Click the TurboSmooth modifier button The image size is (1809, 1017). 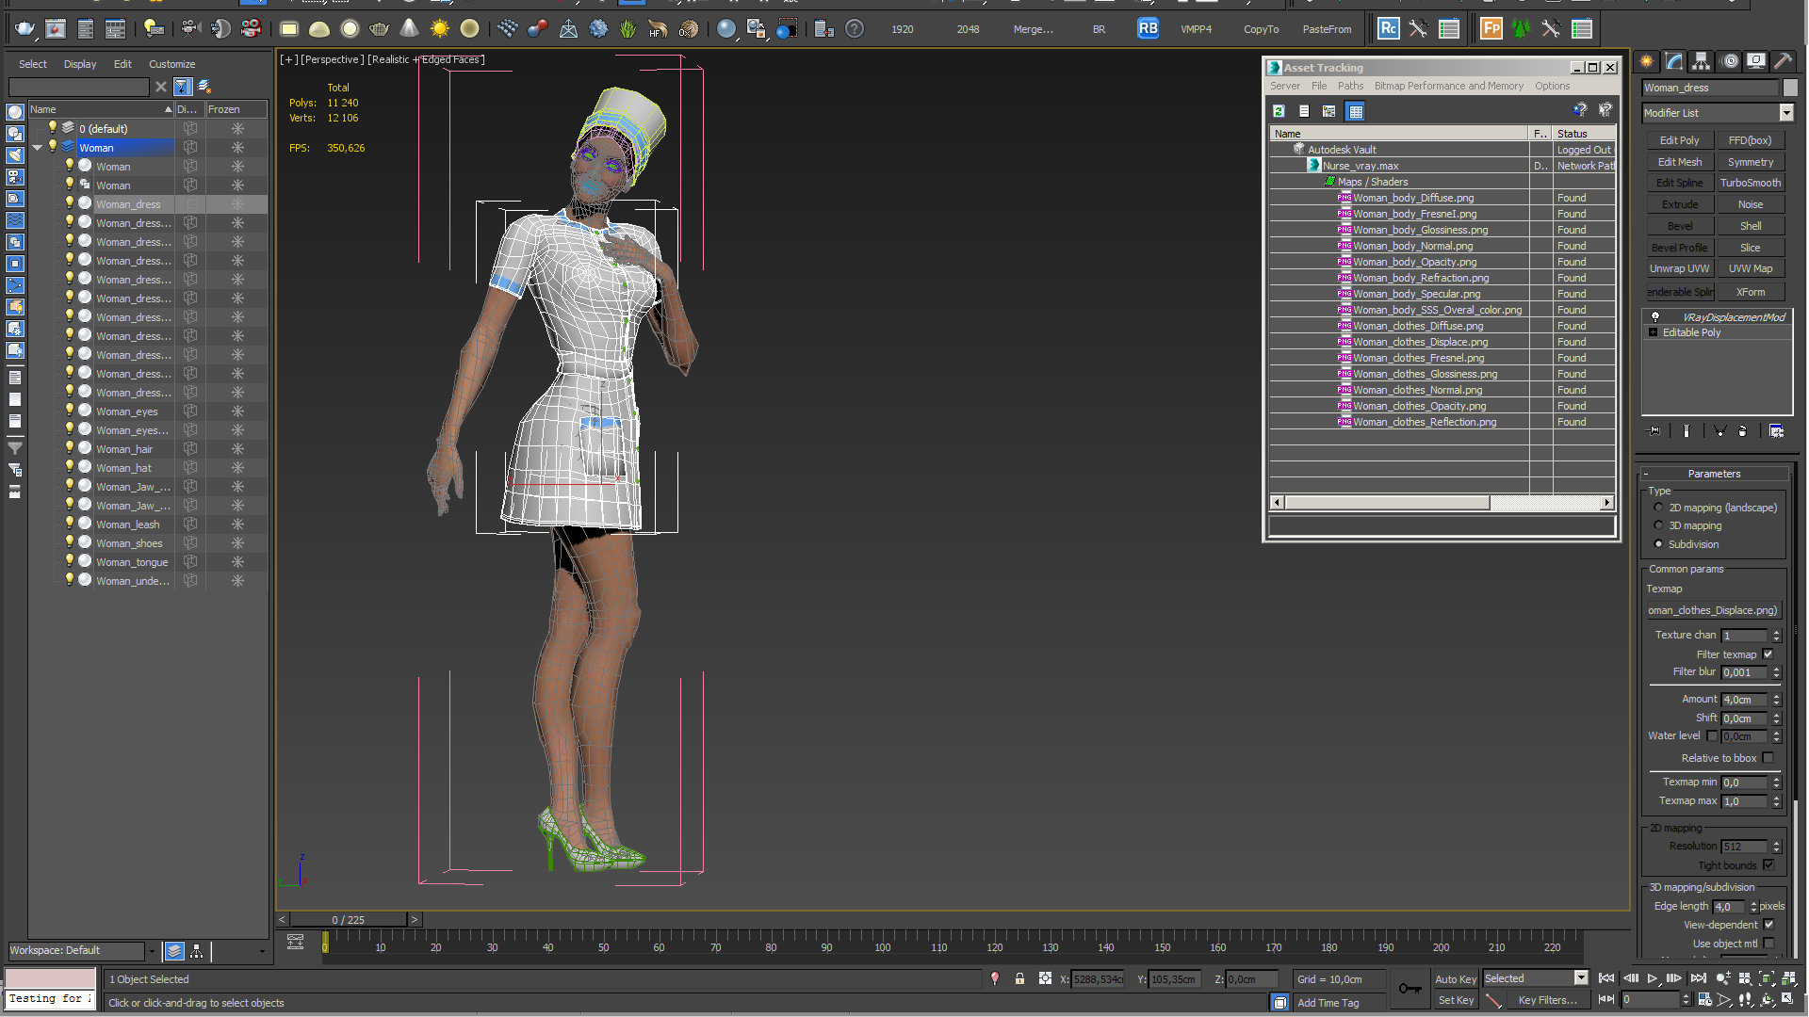point(1750,183)
